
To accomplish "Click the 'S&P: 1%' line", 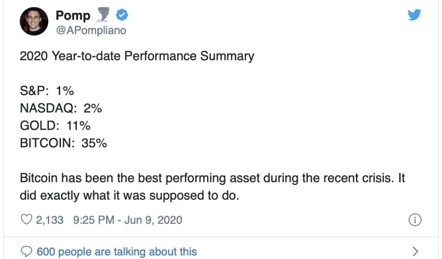I will (47, 91).
